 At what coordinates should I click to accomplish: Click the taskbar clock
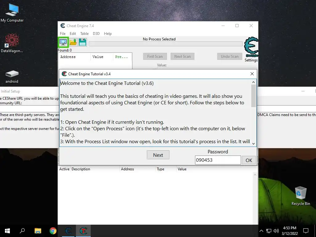point(289,231)
